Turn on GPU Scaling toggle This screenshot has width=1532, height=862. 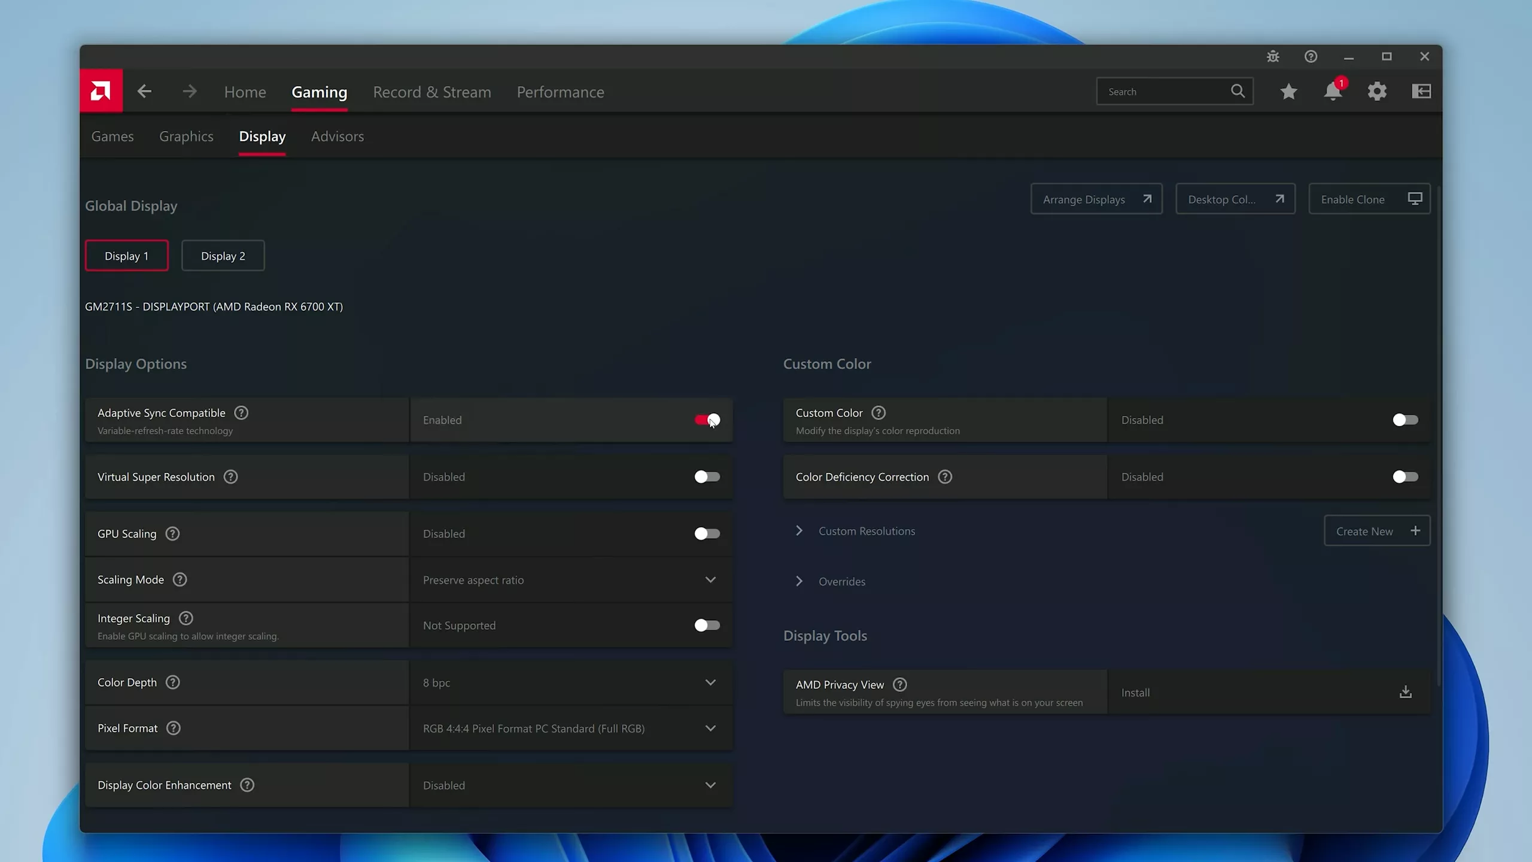[707, 533]
